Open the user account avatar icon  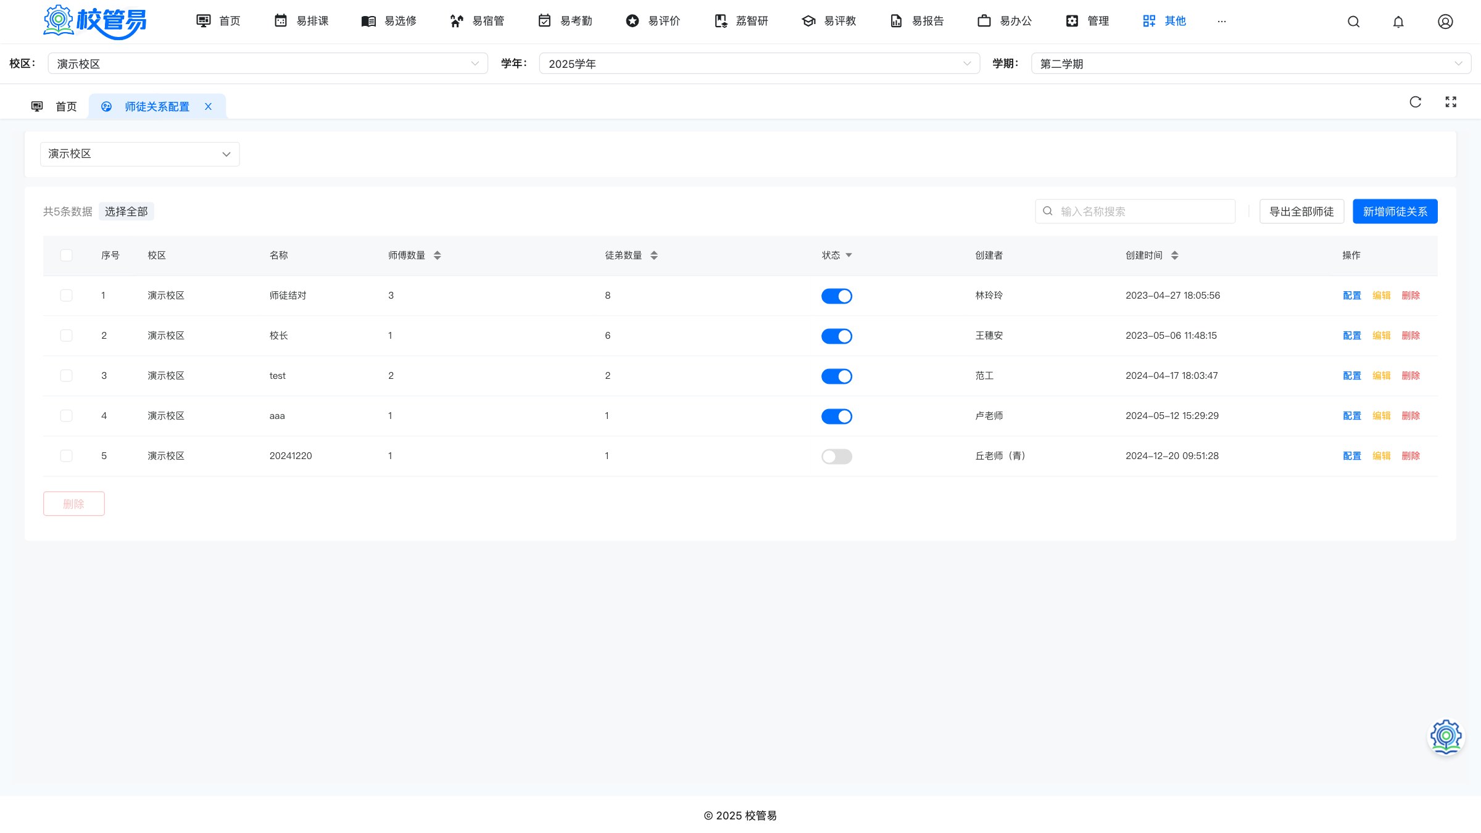point(1445,22)
